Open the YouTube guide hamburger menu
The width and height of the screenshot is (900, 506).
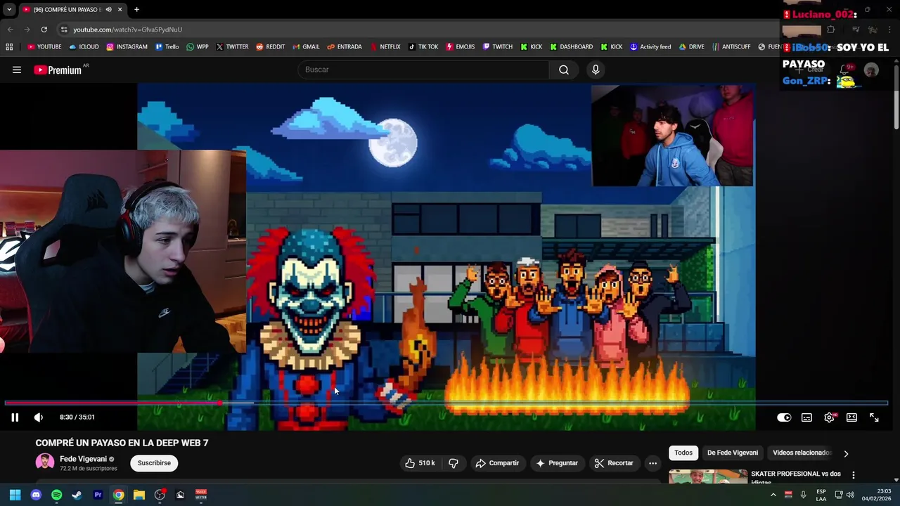pyautogui.click(x=17, y=70)
